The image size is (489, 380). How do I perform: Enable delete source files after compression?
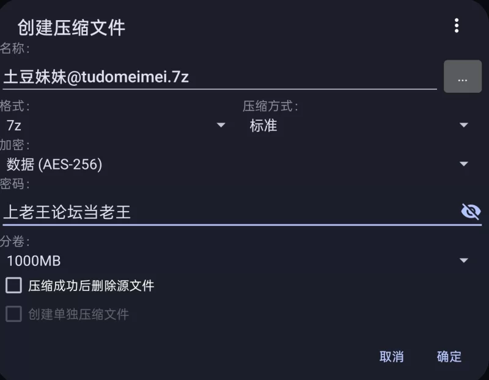(13, 285)
